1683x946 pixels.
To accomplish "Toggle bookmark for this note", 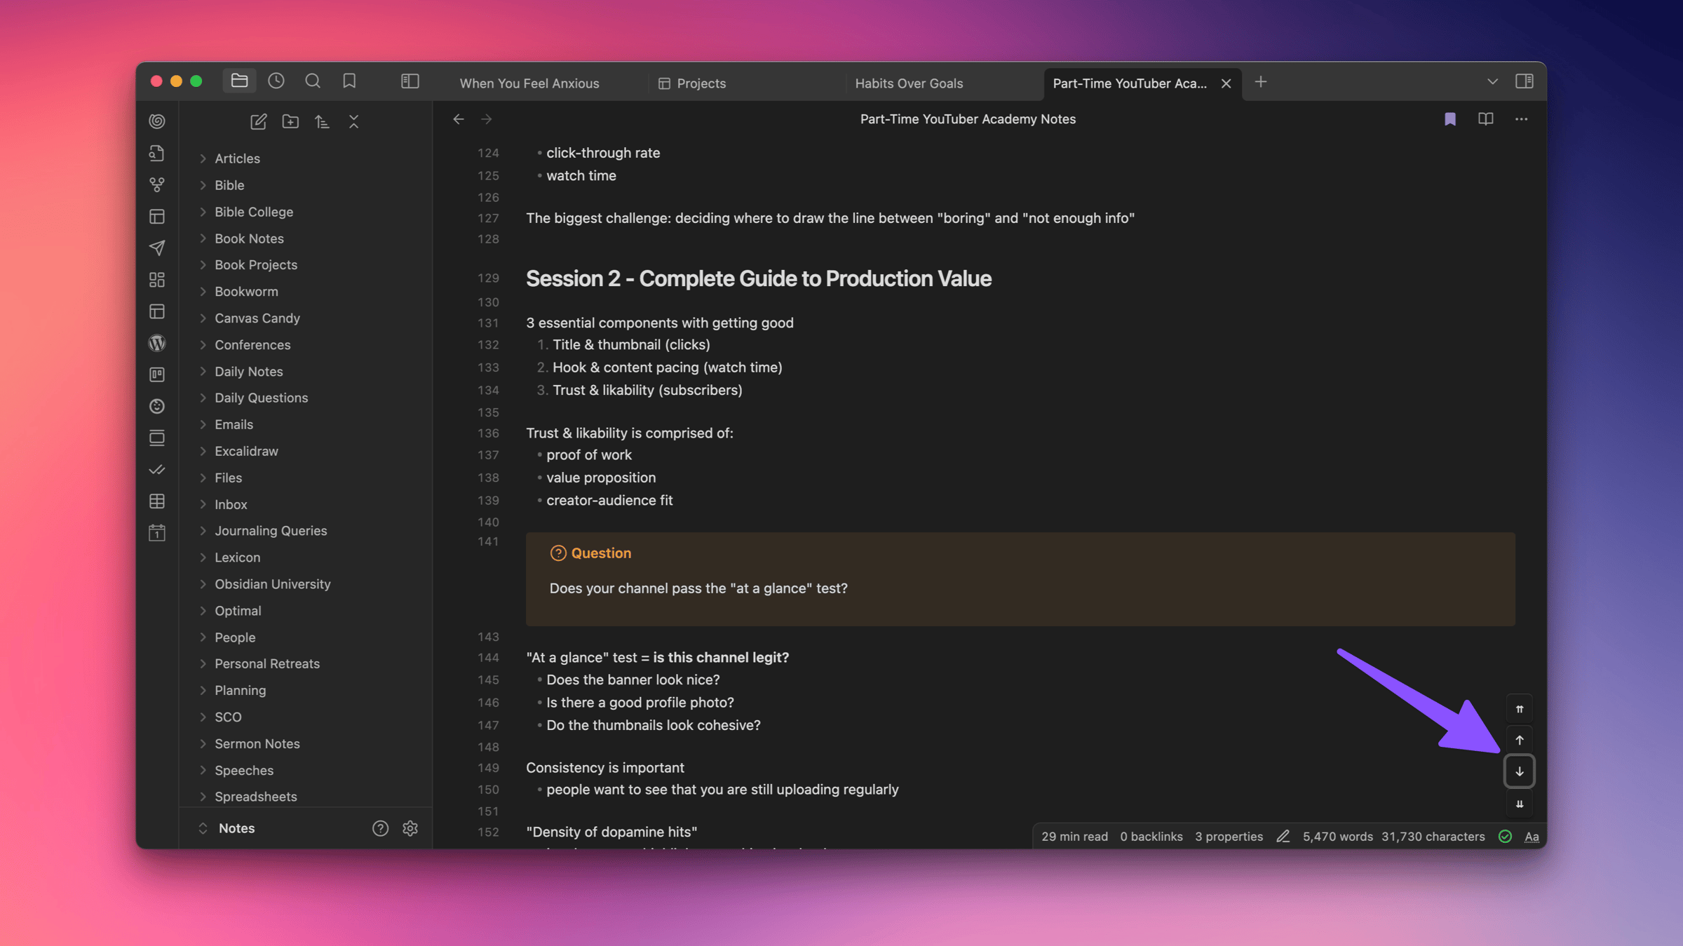I will pos(1450,119).
